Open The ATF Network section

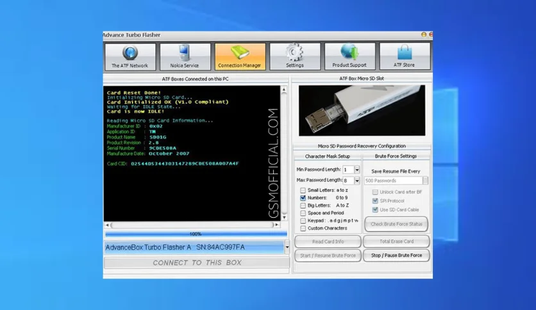(x=130, y=56)
